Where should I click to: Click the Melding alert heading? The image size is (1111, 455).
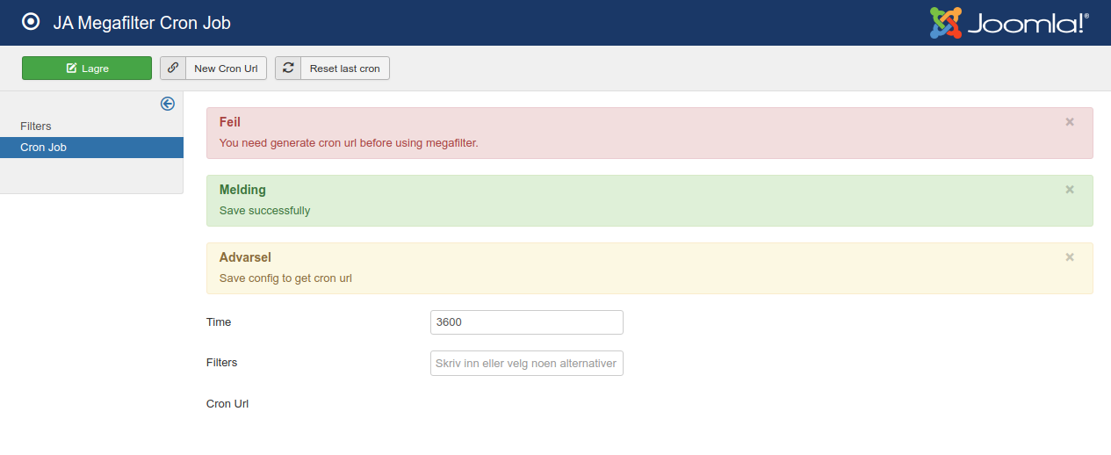pos(242,190)
